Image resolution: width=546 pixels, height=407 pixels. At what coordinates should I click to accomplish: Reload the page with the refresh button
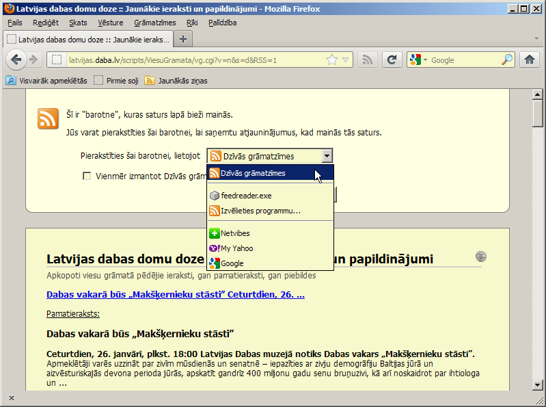392,60
